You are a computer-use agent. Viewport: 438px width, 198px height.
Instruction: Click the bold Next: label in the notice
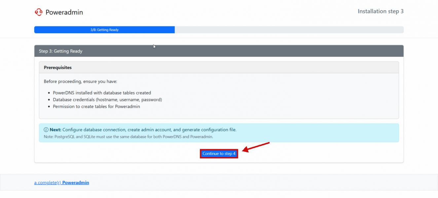pyautogui.click(x=55, y=130)
